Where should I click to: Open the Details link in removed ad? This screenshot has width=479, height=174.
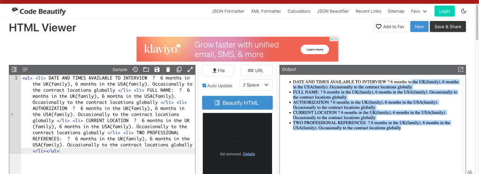pyautogui.click(x=249, y=154)
